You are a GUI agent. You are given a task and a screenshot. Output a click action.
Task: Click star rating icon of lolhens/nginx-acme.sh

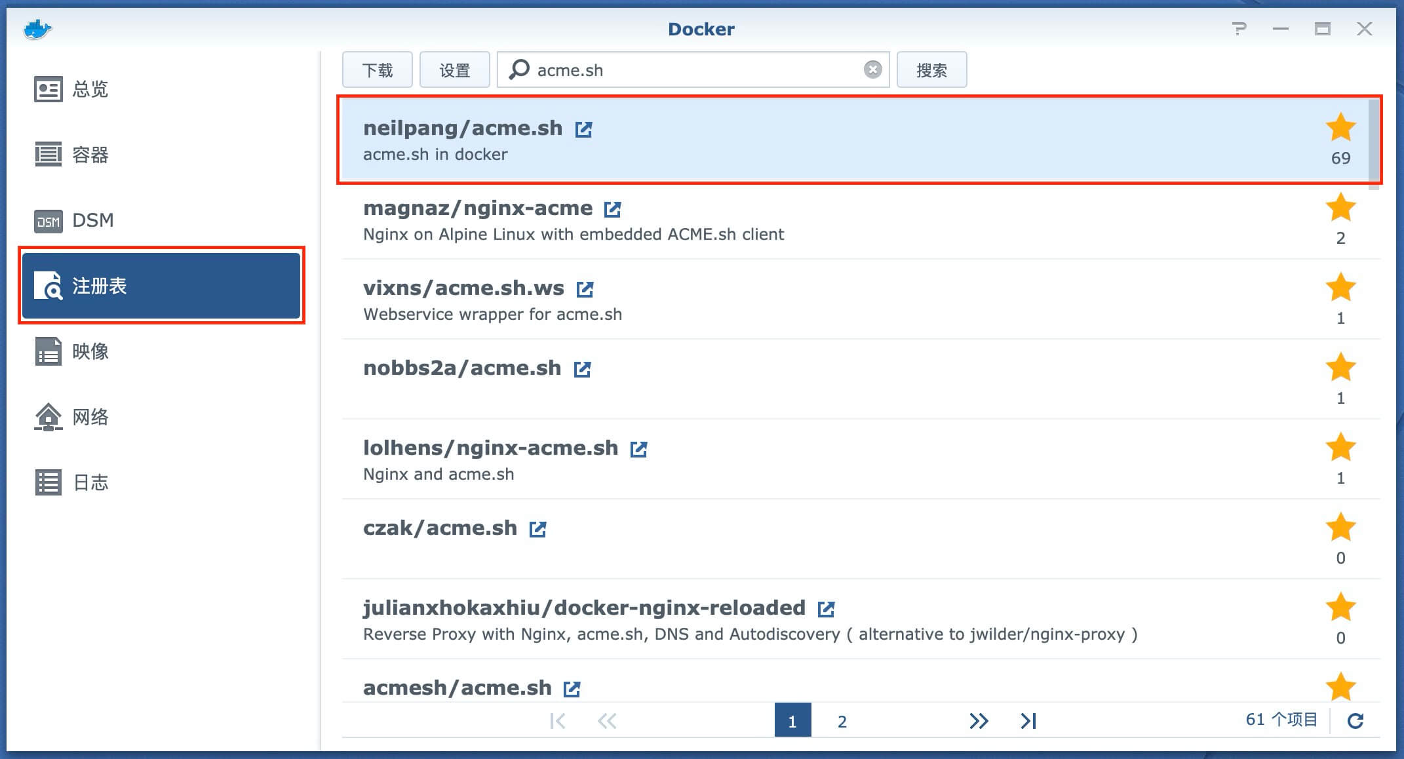click(x=1340, y=448)
